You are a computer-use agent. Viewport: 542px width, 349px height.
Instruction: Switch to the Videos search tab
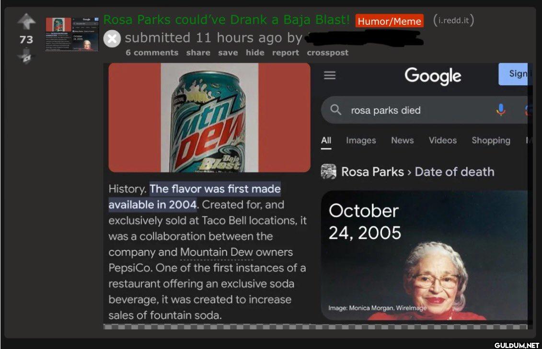[x=443, y=140]
